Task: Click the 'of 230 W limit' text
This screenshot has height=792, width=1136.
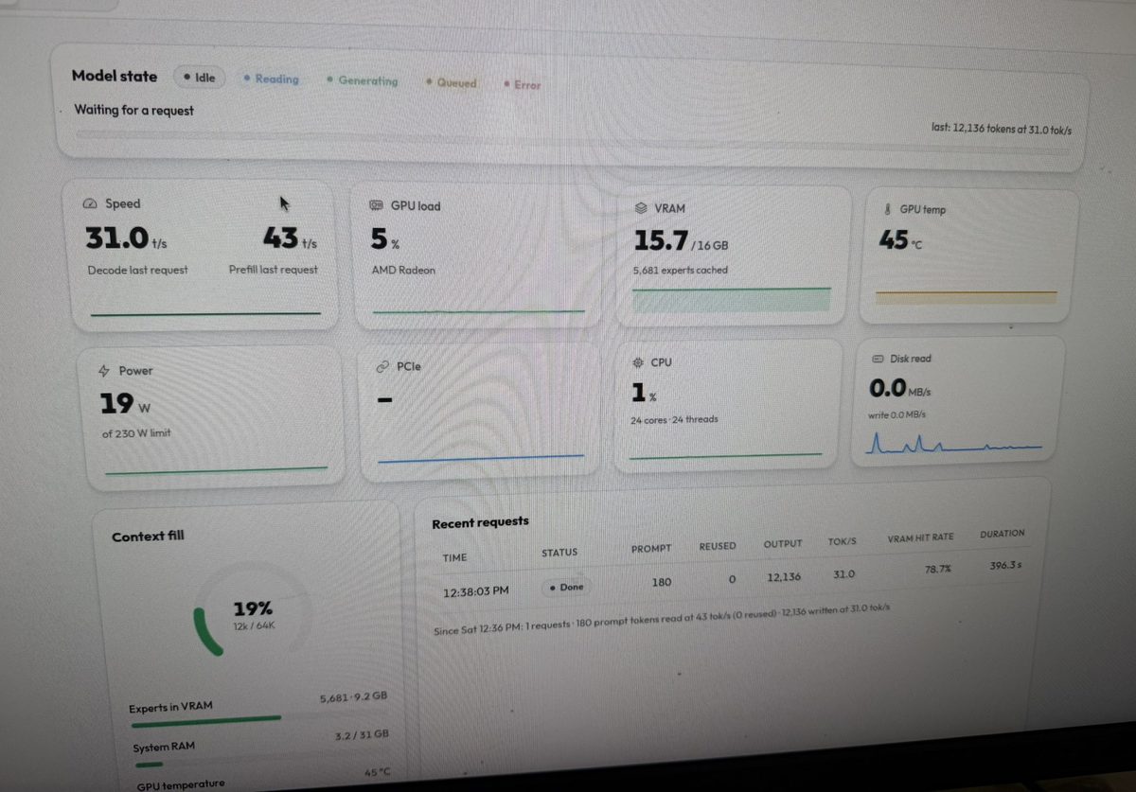Action: [136, 433]
